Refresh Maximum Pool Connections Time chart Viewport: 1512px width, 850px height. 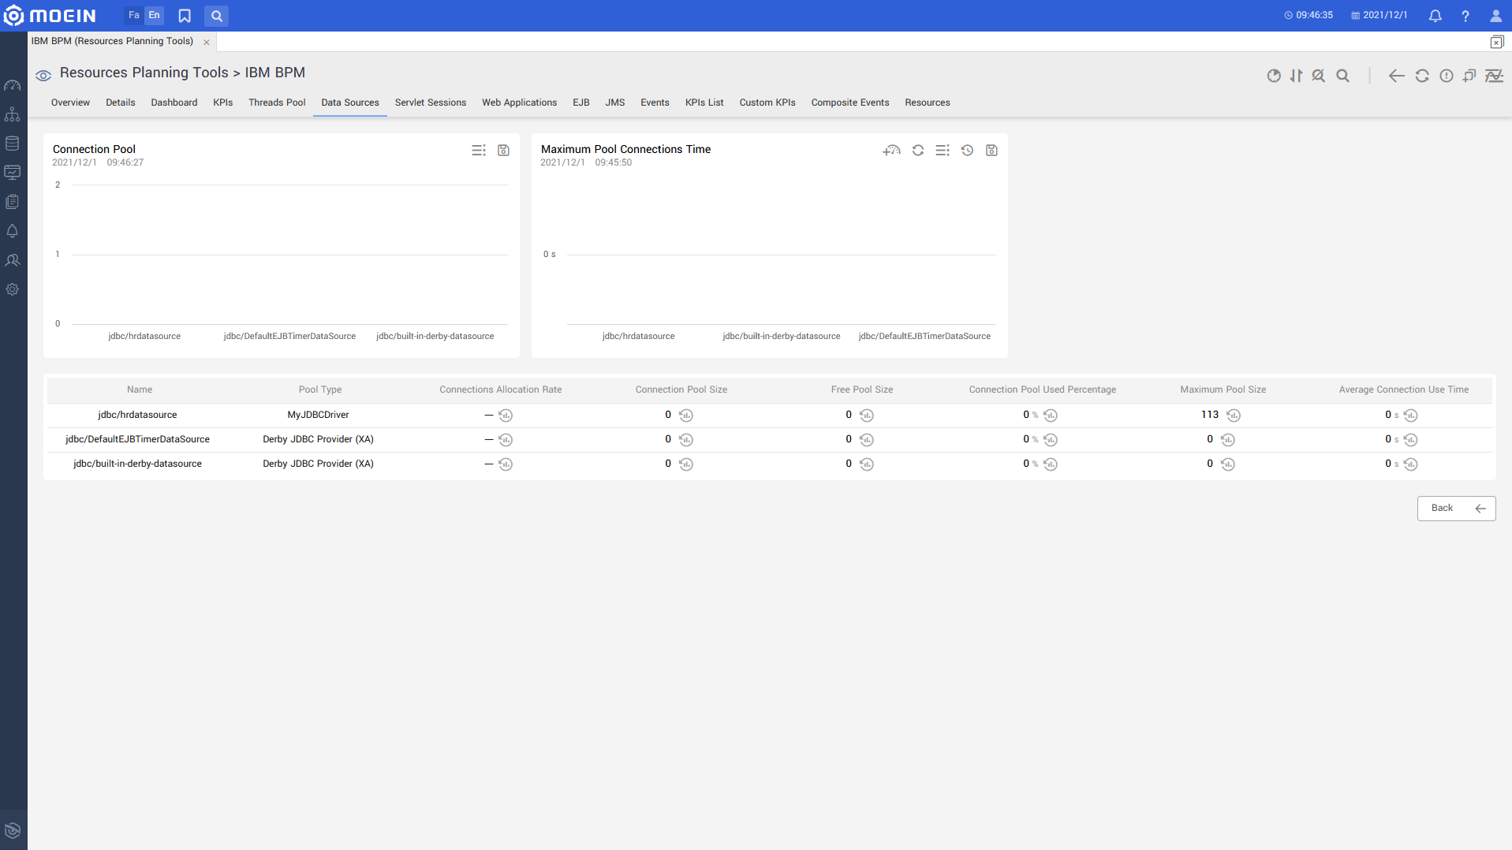[x=918, y=151]
